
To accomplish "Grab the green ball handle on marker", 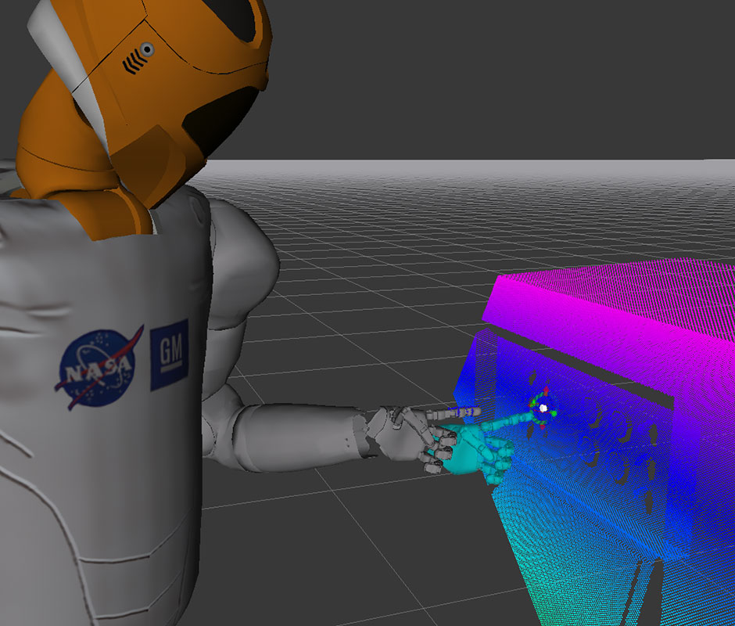I will click(x=554, y=413).
